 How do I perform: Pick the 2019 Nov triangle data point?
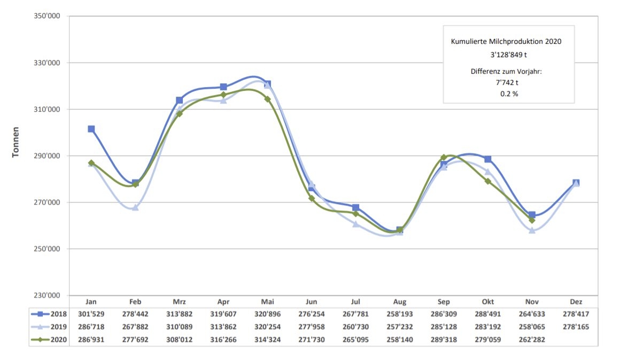pyautogui.click(x=532, y=230)
